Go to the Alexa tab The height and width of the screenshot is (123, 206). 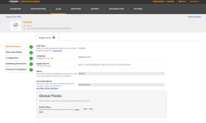click(58, 9)
